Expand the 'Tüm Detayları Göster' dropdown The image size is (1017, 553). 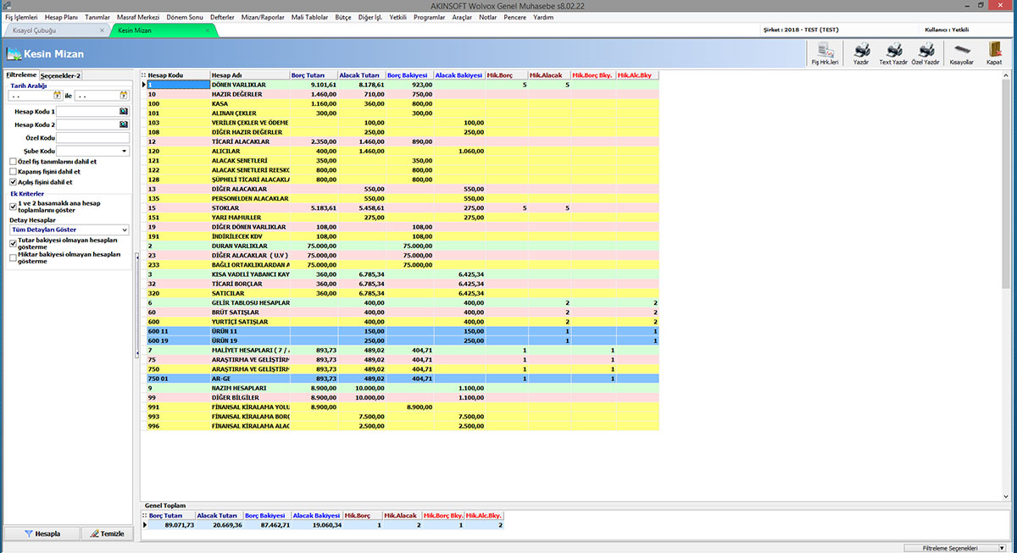tap(124, 229)
